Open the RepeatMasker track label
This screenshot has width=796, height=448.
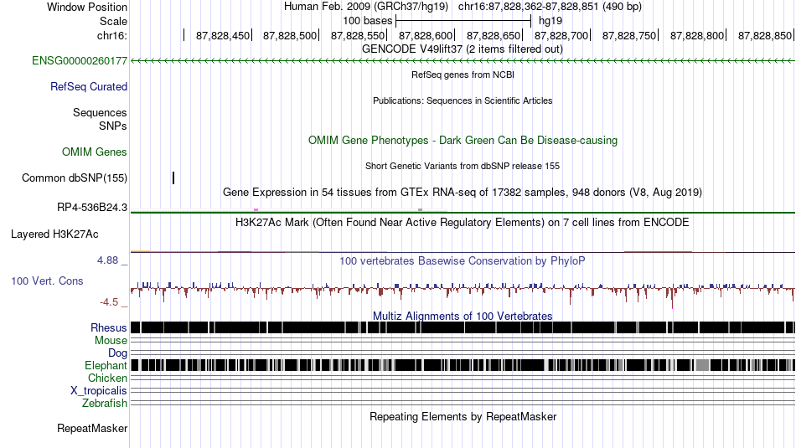click(92, 429)
